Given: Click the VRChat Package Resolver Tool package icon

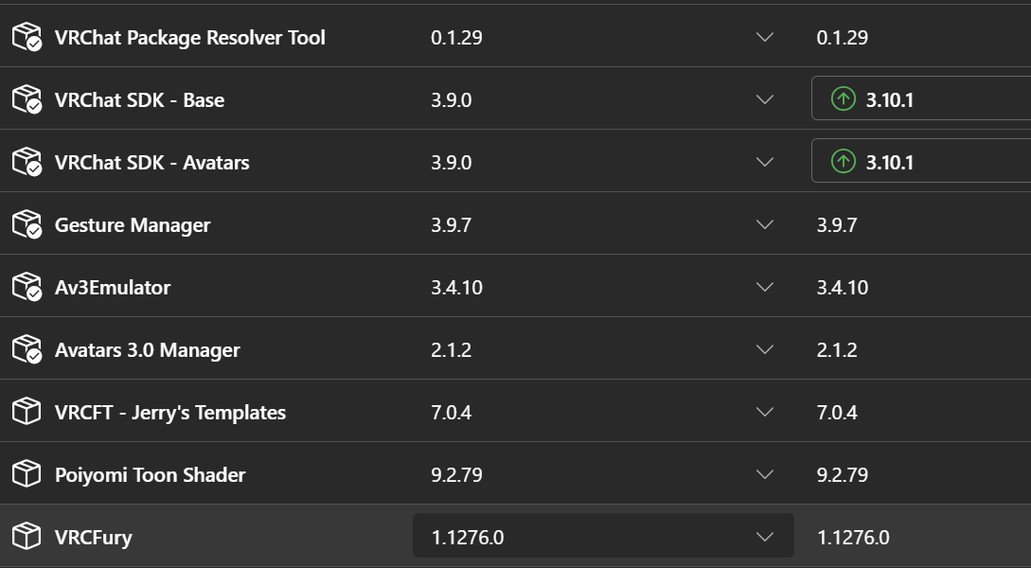Looking at the screenshot, I should point(27,38).
